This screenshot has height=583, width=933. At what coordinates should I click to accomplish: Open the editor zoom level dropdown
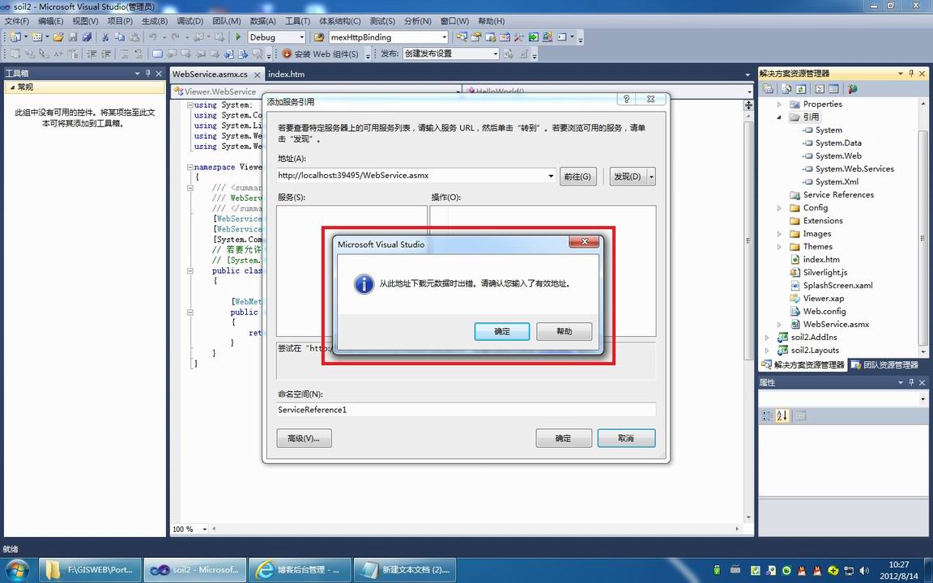click(205, 529)
